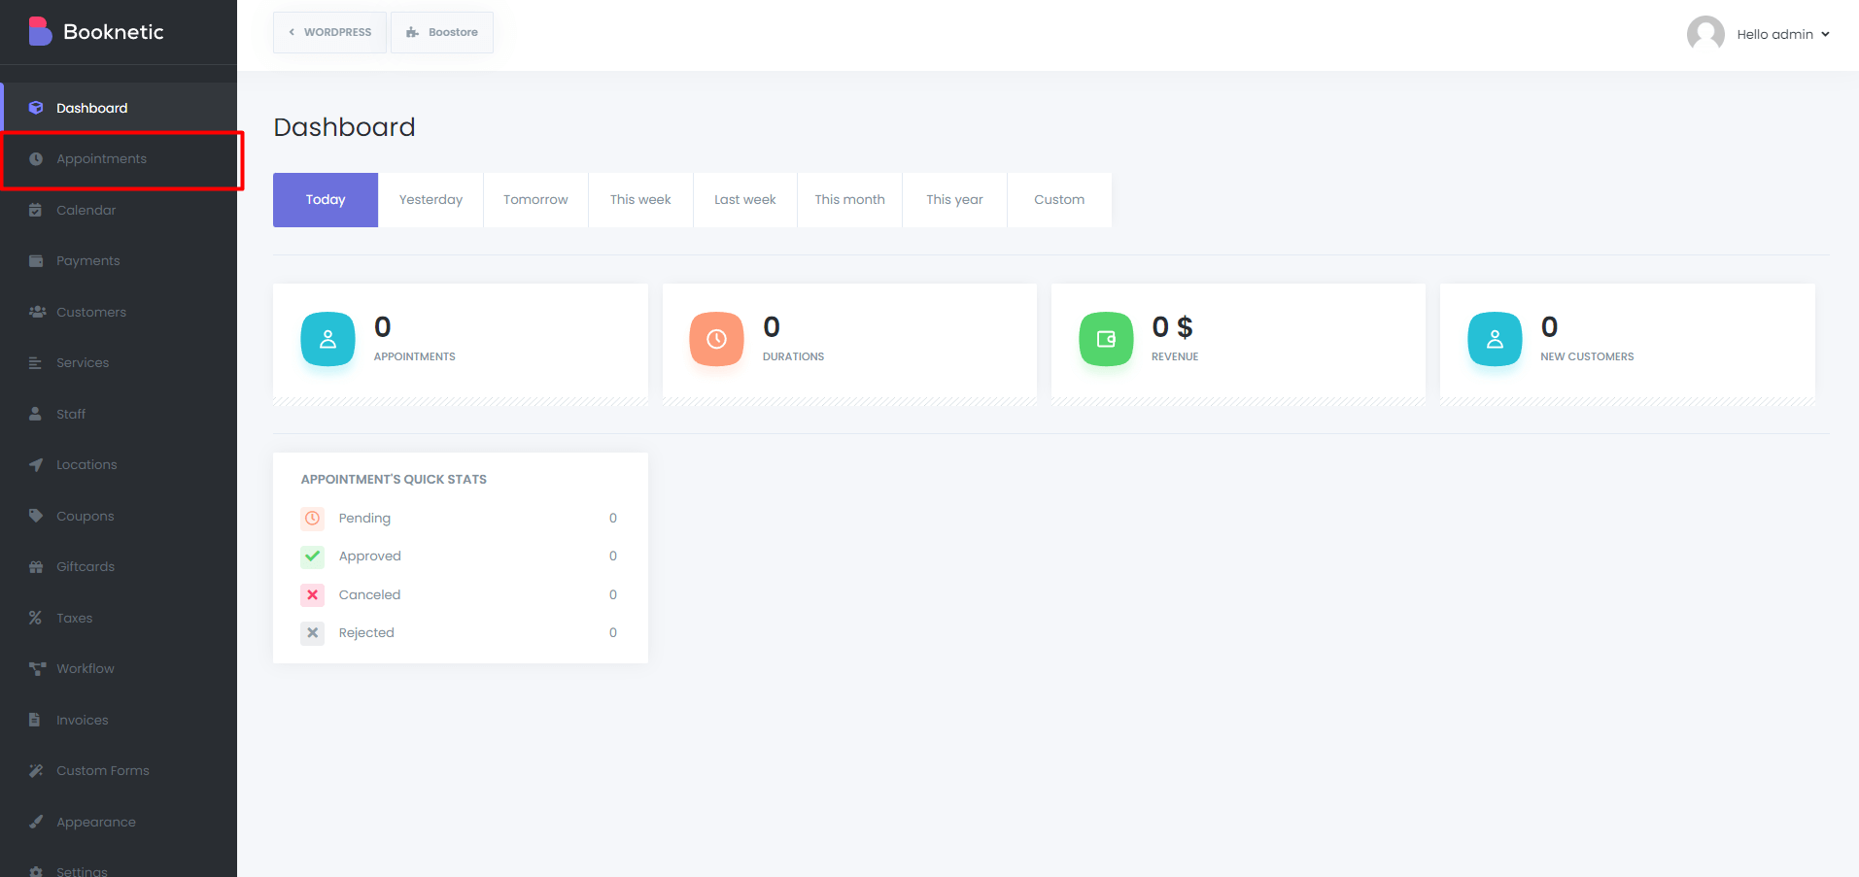
Task: Click the green Revenue wallet icon
Action: [1106, 339]
